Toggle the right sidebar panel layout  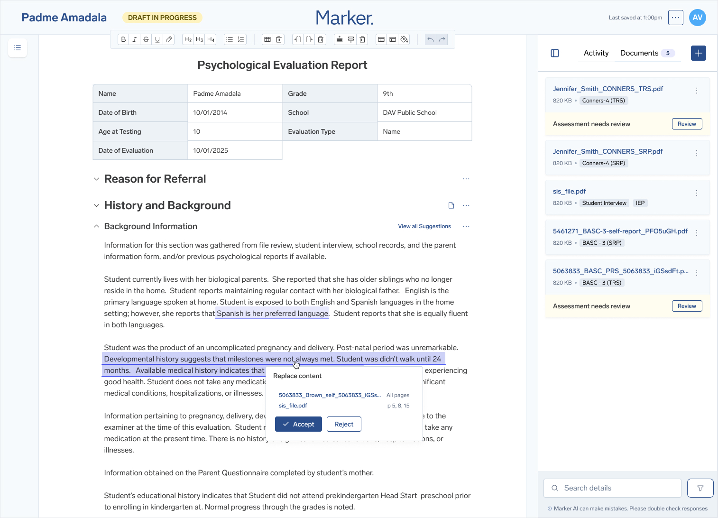tap(555, 53)
